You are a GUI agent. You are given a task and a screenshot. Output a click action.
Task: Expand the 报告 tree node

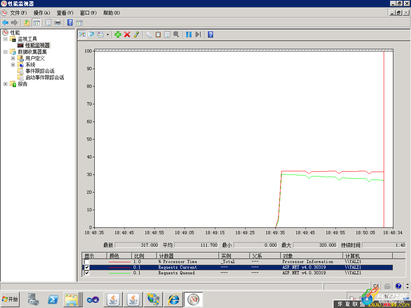(x=5, y=84)
